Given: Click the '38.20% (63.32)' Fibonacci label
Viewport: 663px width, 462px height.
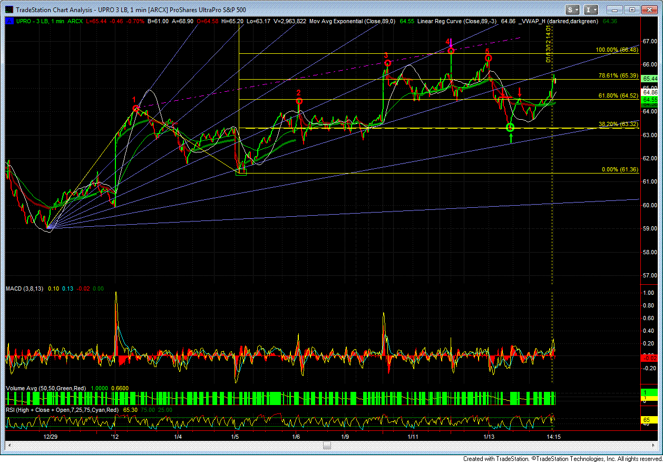Looking at the screenshot, I should tap(619, 124).
